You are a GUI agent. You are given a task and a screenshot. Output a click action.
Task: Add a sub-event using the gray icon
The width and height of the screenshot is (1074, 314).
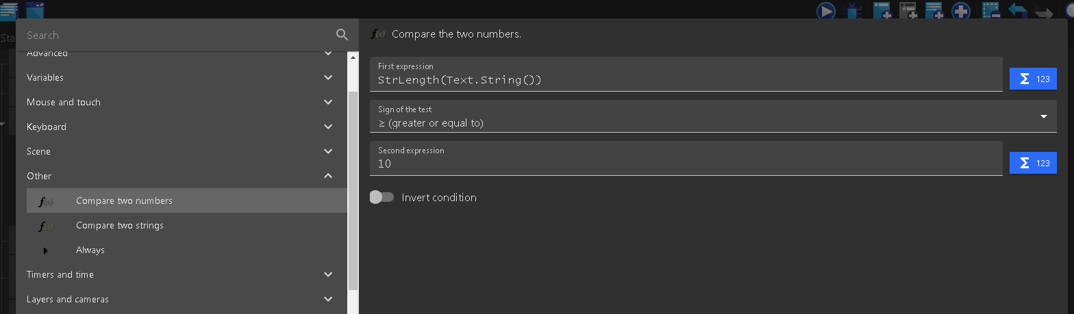[x=908, y=10]
